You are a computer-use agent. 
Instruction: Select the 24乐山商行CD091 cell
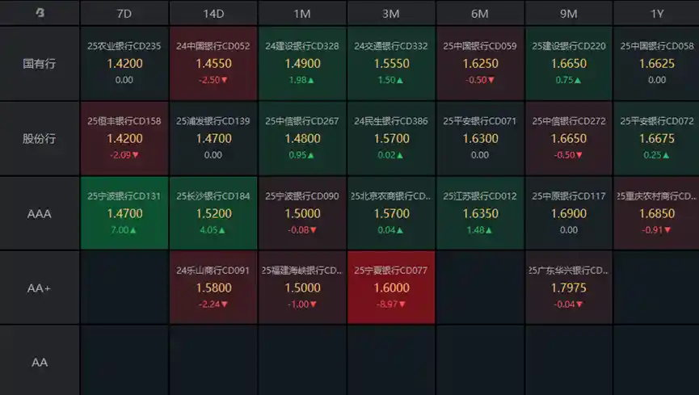213,288
